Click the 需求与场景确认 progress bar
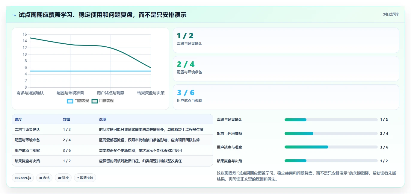This screenshot has height=194, width=411. pyautogui.click(x=331, y=120)
